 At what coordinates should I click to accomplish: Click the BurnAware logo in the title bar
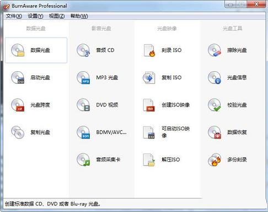click(7, 6)
